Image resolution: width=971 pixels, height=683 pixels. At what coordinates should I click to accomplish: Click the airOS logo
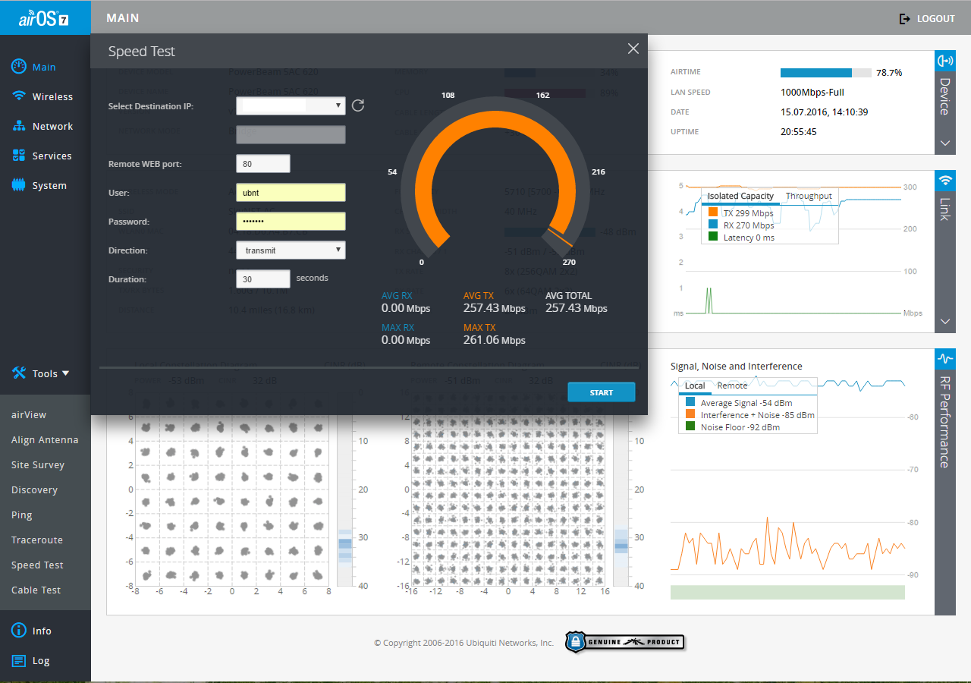pos(44,17)
